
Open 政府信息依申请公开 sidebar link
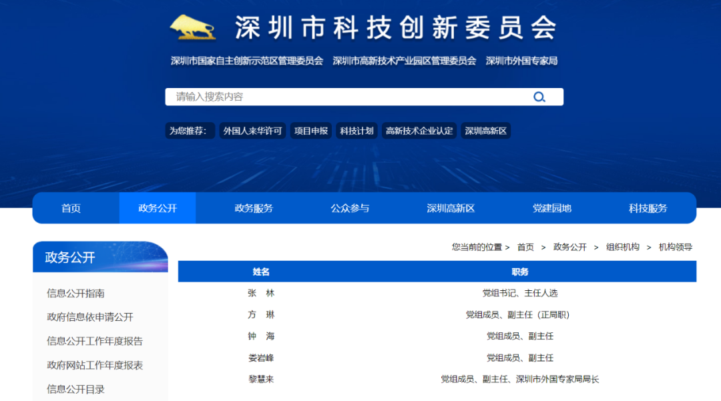(x=90, y=317)
